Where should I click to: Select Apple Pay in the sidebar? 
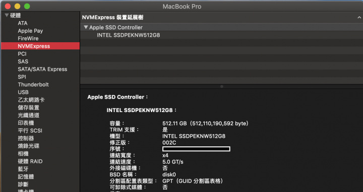click(x=30, y=31)
